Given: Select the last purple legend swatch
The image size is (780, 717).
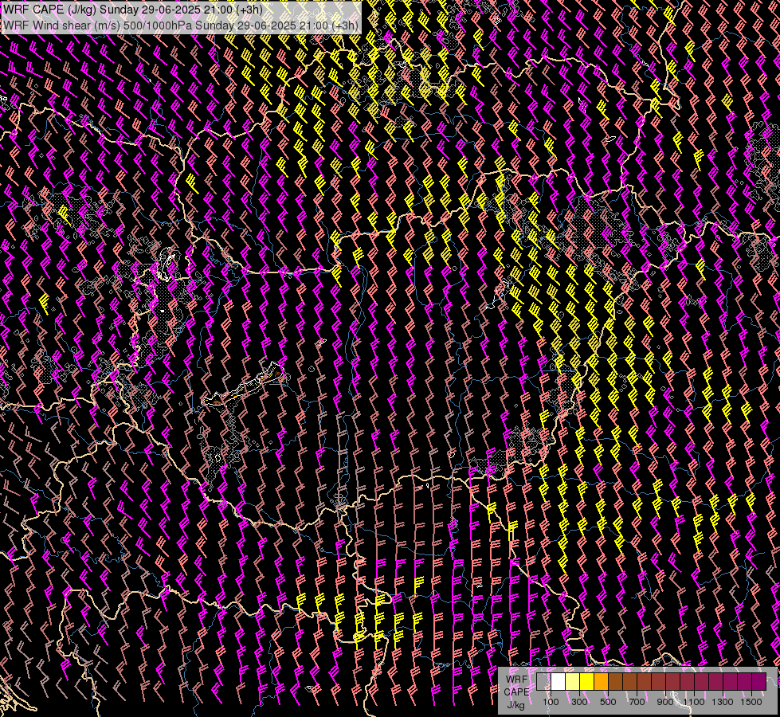Looking at the screenshot, I should 758,681.
